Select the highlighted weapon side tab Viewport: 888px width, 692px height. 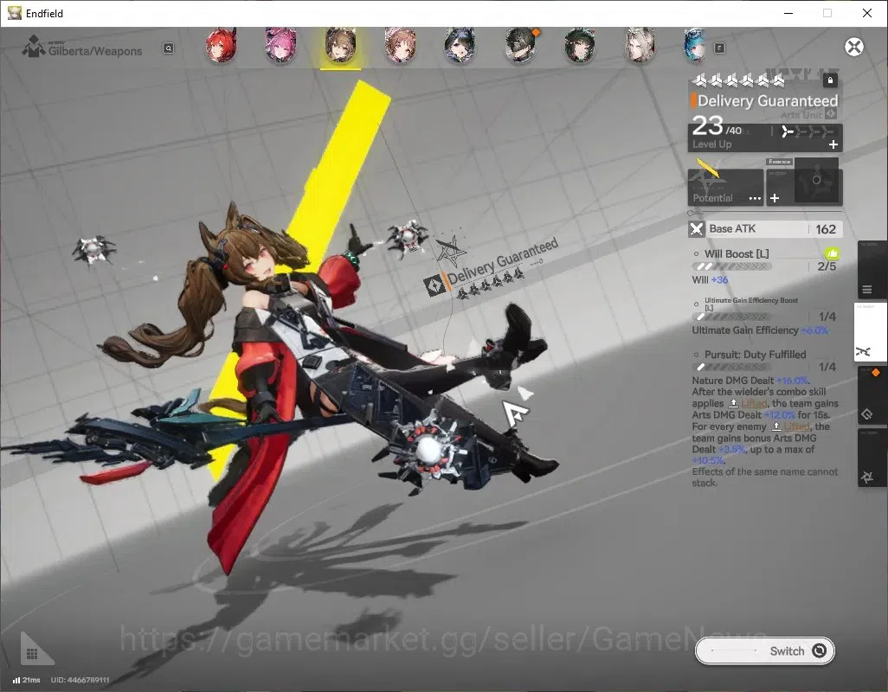[x=870, y=332]
